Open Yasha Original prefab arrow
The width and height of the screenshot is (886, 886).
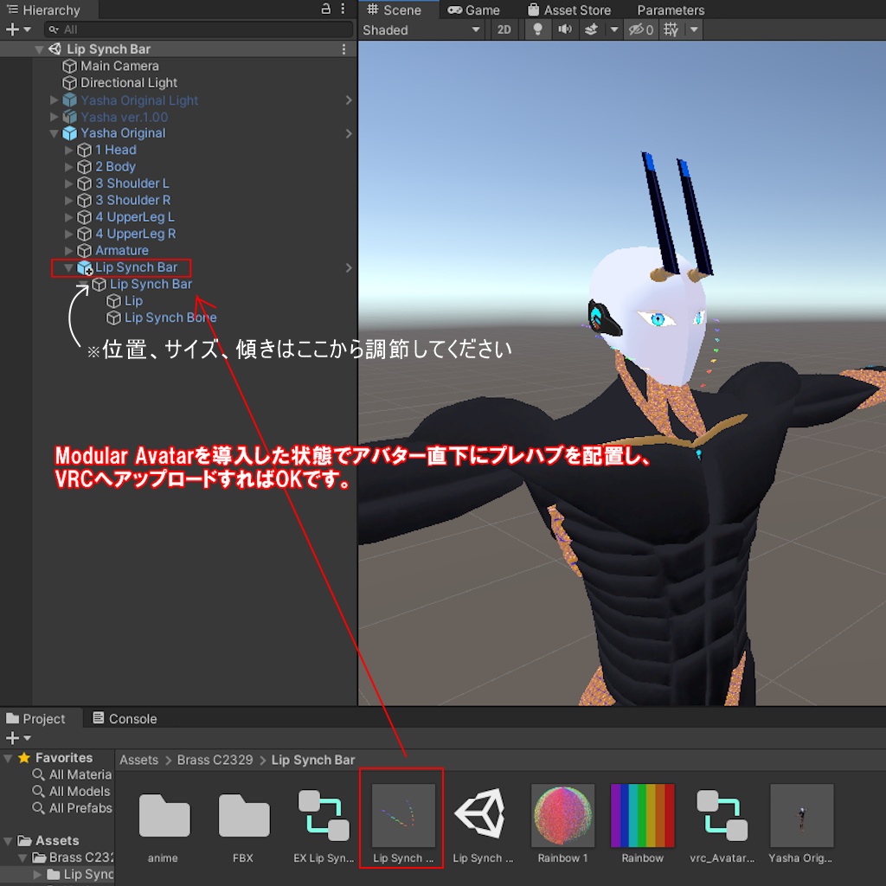pos(349,134)
